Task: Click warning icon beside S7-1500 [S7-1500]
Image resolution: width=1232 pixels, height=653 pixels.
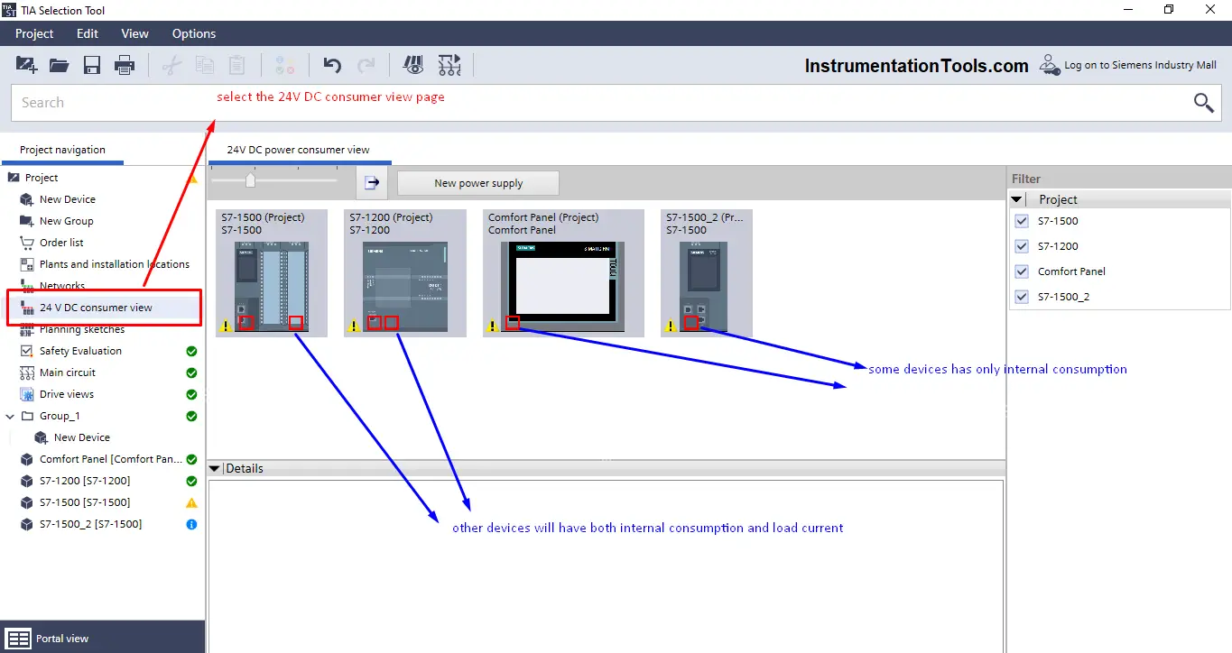Action: pyautogui.click(x=191, y=502)
